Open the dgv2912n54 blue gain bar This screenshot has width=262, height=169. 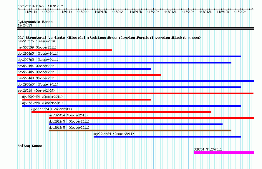coord(136,124)
